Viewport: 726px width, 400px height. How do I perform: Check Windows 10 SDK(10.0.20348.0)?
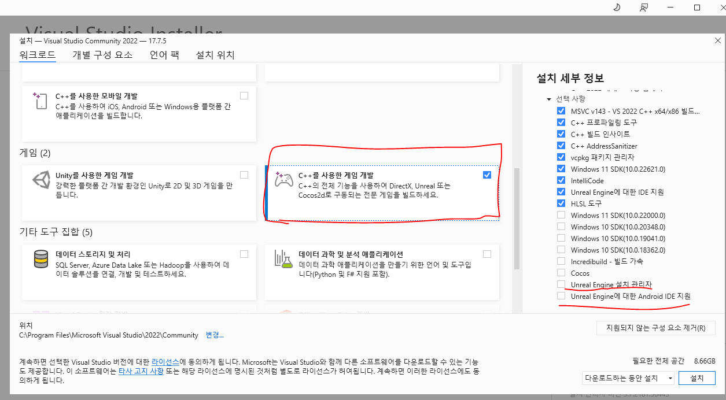[561, 226]
